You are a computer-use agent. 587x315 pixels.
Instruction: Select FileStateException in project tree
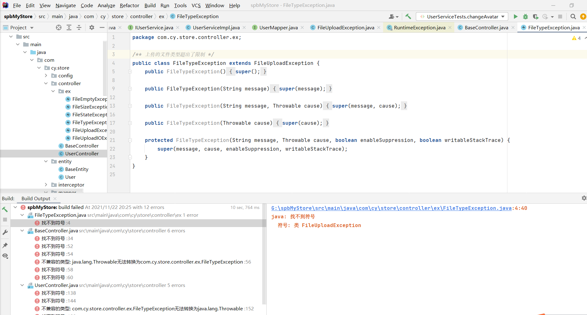click(x=86, y=114)
